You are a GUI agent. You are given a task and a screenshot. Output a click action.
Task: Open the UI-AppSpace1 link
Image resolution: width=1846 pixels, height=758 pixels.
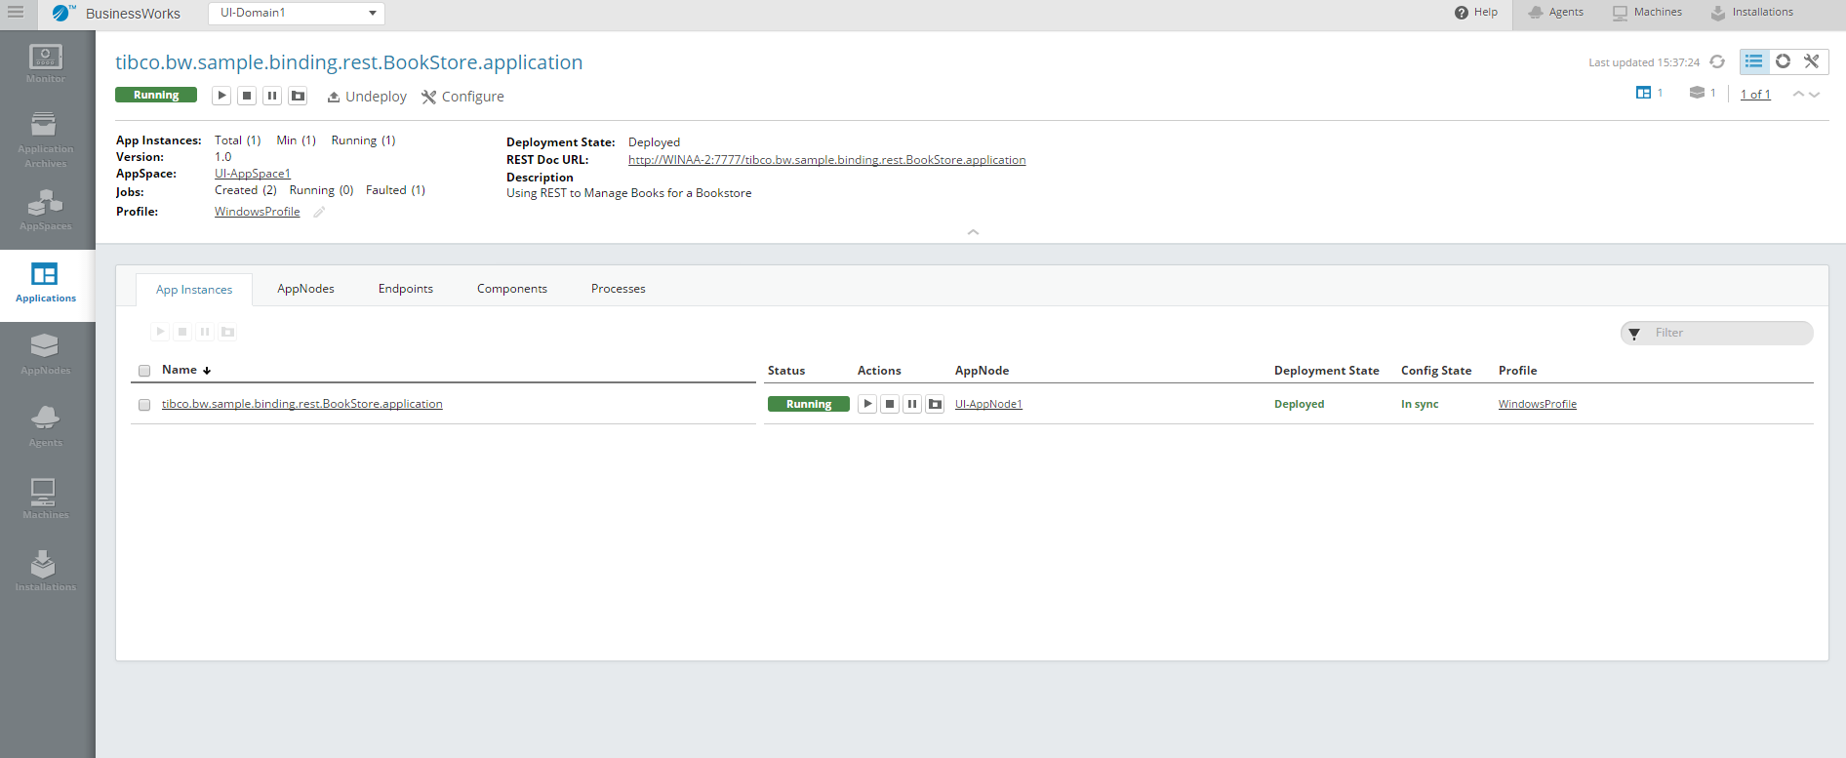pyautogui.click(x=253, y=174)
